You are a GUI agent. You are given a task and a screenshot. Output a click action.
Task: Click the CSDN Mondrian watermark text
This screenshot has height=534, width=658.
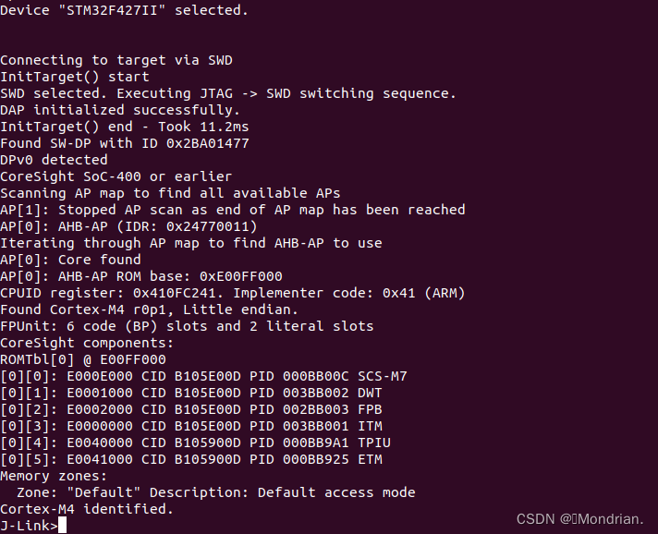pyautogui.click(x=579, y=519)
